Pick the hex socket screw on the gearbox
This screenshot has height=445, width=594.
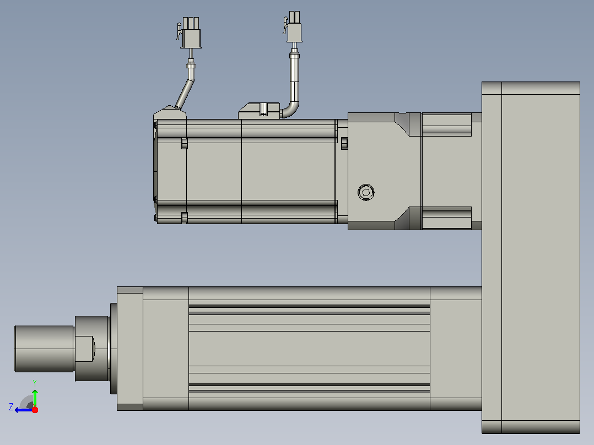tap(366, 192)
